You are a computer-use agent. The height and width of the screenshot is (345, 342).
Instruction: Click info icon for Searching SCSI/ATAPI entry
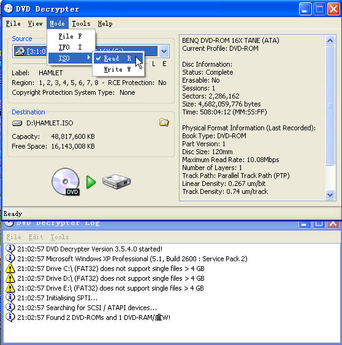[10, 307]
